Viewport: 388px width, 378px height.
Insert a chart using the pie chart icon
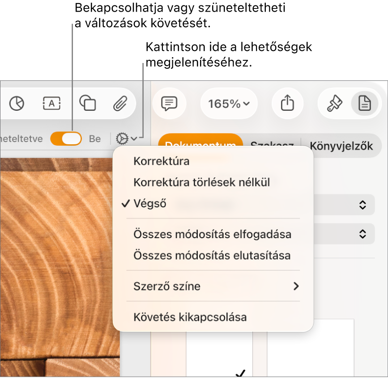pyautogui.click(x=17, y=103)
